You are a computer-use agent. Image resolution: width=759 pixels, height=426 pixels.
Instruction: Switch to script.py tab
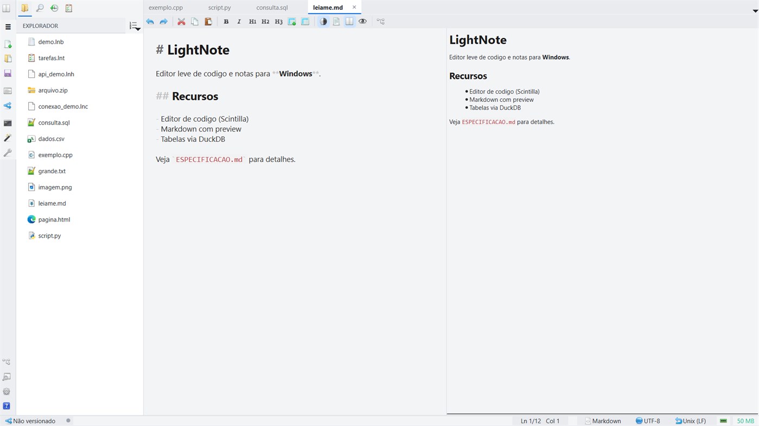[220, 8]
